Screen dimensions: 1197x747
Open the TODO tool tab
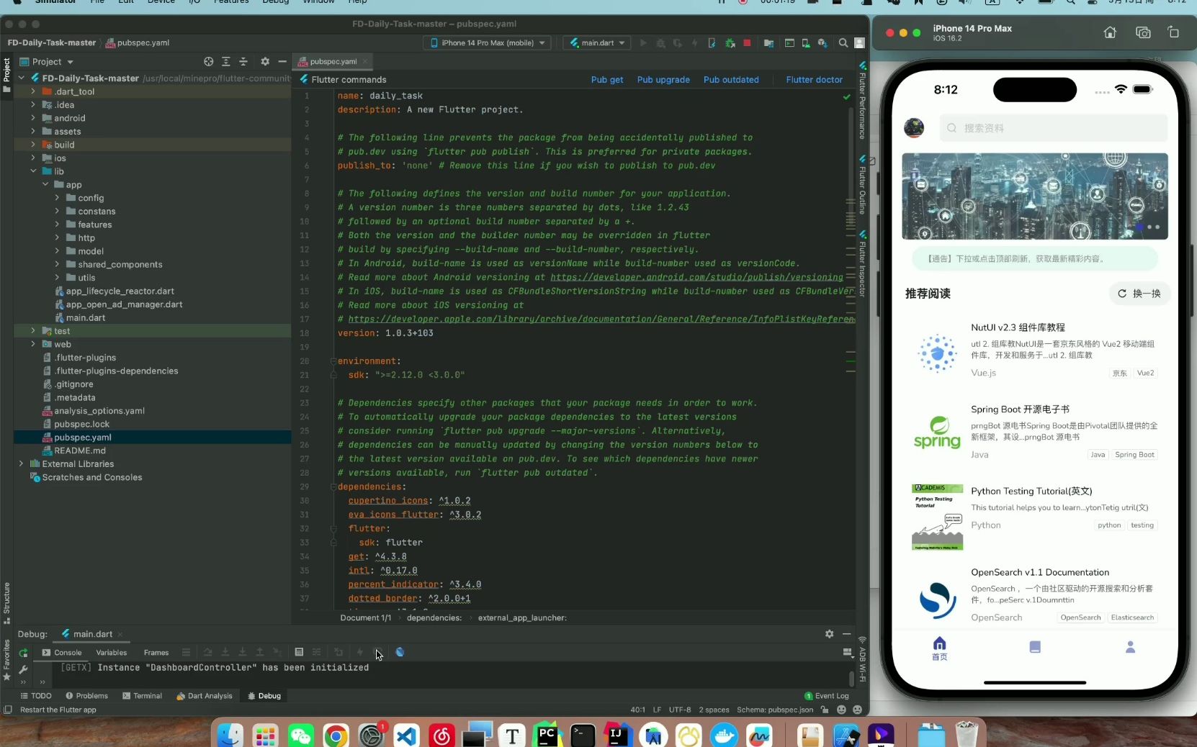pos(36,696)
